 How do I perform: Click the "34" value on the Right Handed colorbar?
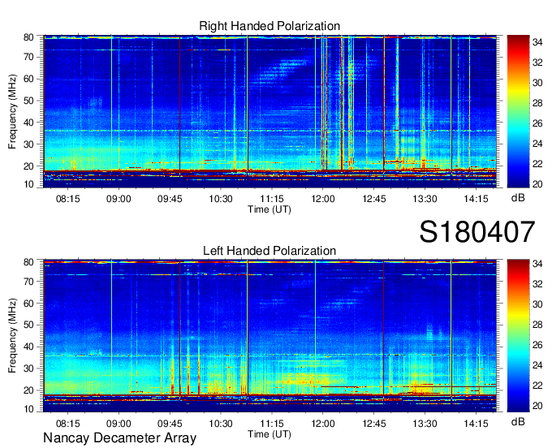tap(537, 42)
